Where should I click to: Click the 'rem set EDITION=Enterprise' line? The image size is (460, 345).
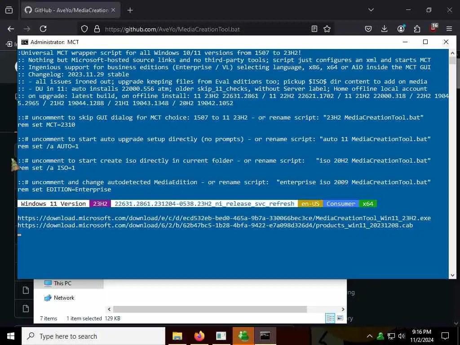click(64, 190)
